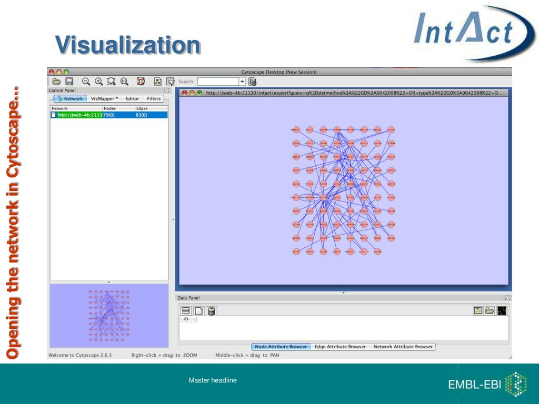
Task: Click the Nodes column header
Action: tap(118, 108)
